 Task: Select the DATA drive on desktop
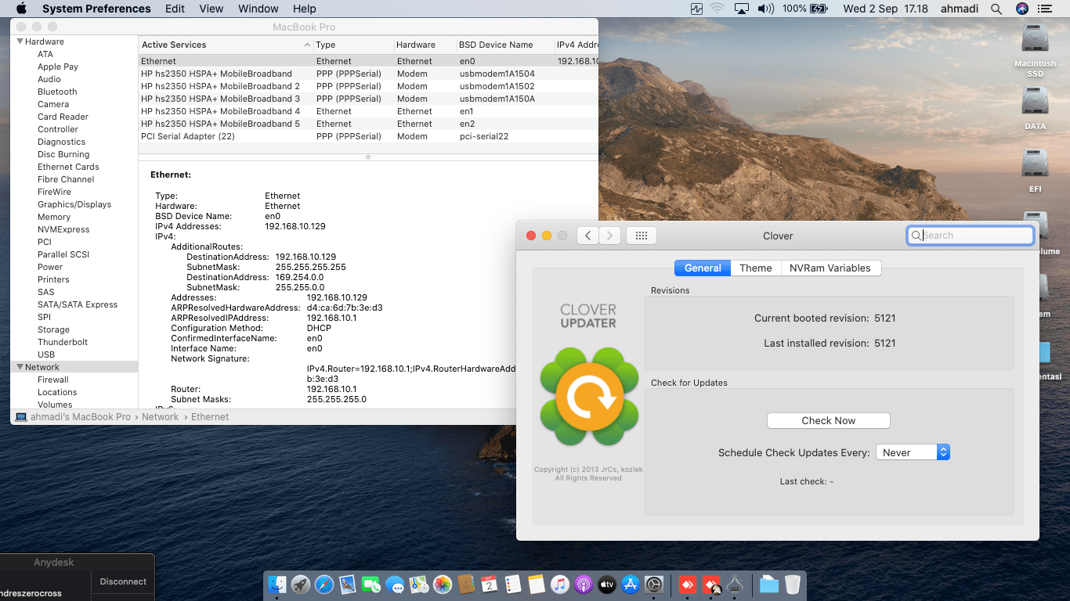1035,107
